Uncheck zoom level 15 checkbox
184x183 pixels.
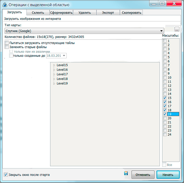tap(165, 98)
